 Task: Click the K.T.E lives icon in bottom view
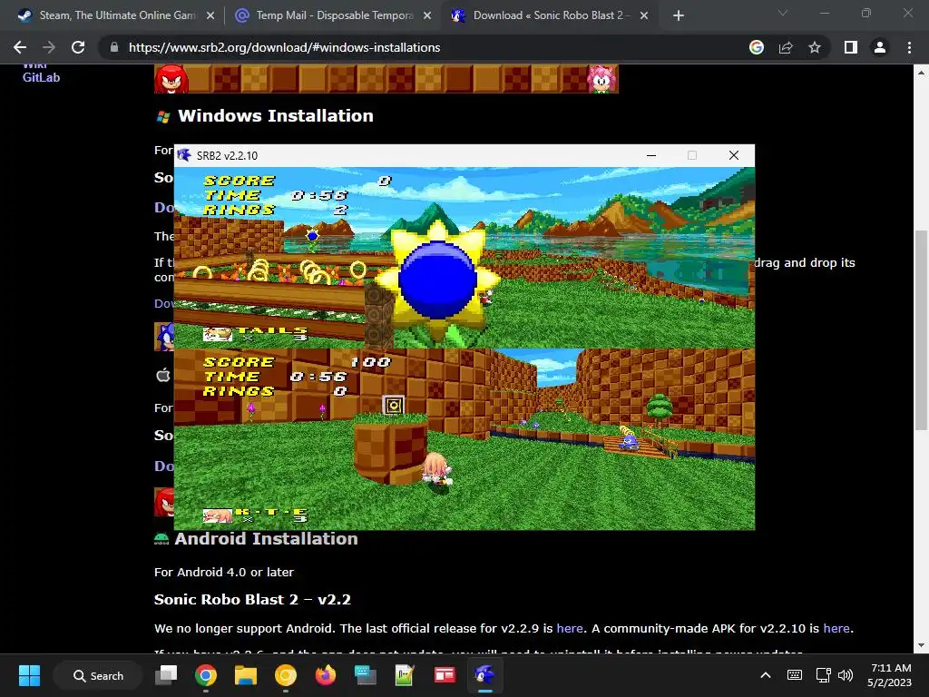(218, 515)
